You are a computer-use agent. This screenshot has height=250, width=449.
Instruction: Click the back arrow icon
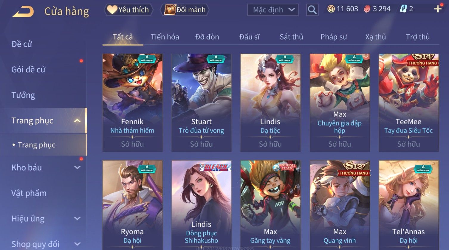pos(23,12)
